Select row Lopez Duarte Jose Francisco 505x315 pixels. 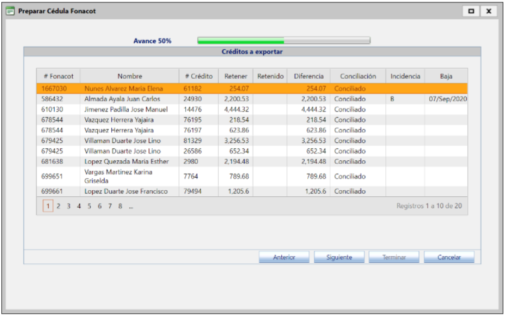coord(252,191)
